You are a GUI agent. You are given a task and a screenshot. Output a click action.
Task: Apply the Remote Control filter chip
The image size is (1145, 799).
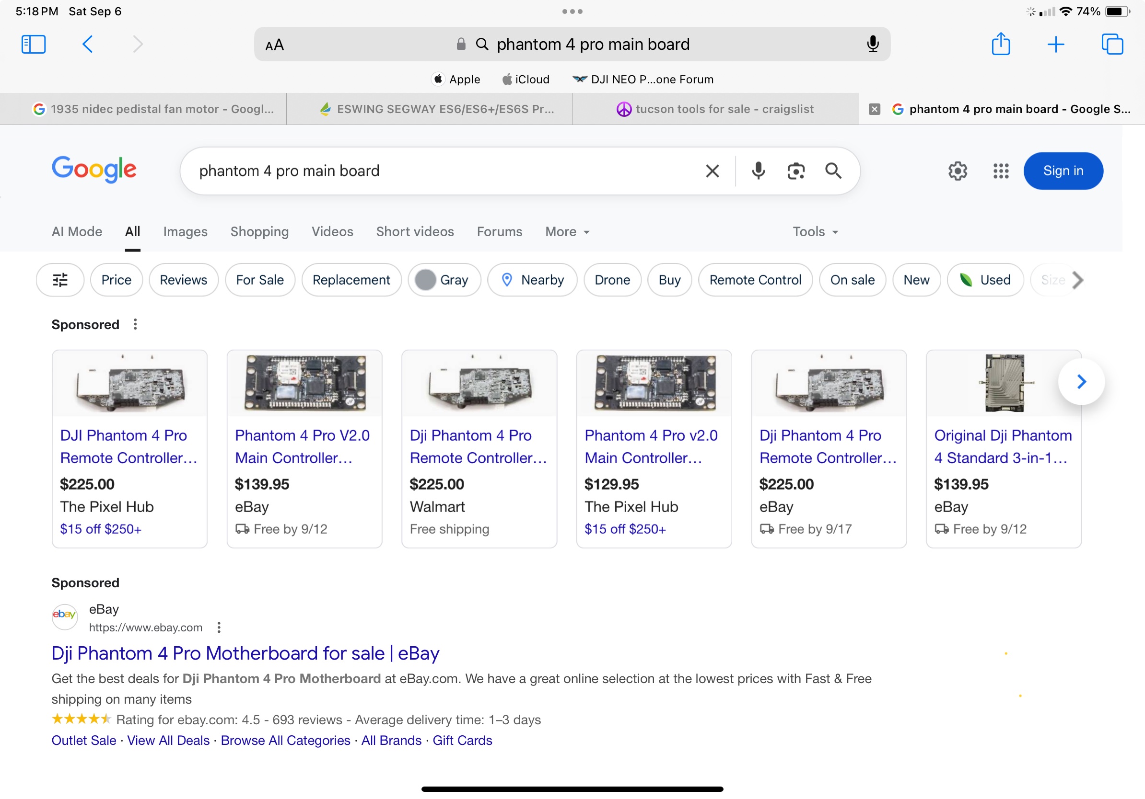coord(755,280)
